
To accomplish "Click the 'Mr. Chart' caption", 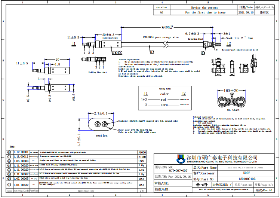I will click(233, 110).
